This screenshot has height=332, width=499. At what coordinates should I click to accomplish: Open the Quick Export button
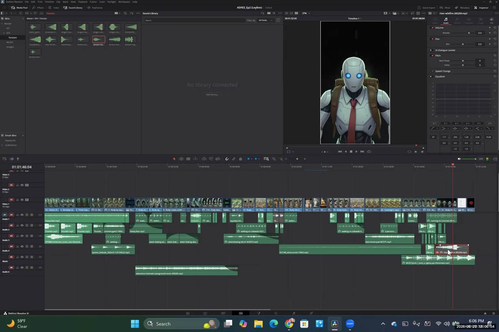[x=427, y=8]
